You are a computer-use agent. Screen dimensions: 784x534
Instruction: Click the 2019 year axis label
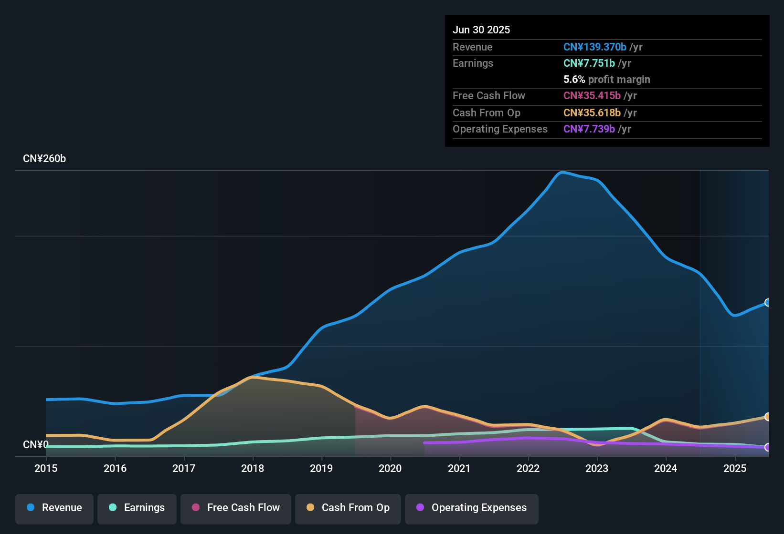coord(322,469)
